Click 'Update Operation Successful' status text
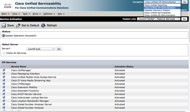190x112 pixels. pos(21,36)
